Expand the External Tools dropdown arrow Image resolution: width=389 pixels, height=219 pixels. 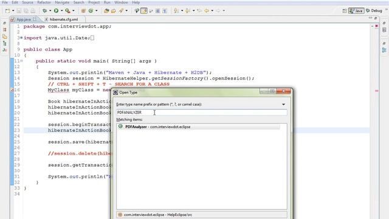[x=74, y=11]
